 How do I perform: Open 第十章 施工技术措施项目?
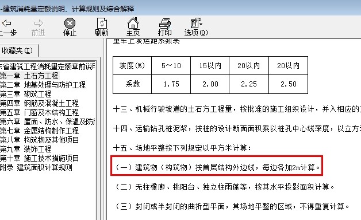click(x=39, y=158)
